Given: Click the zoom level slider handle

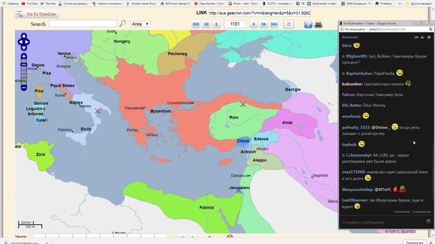Looking at the screenshot, I should [24, 64].
